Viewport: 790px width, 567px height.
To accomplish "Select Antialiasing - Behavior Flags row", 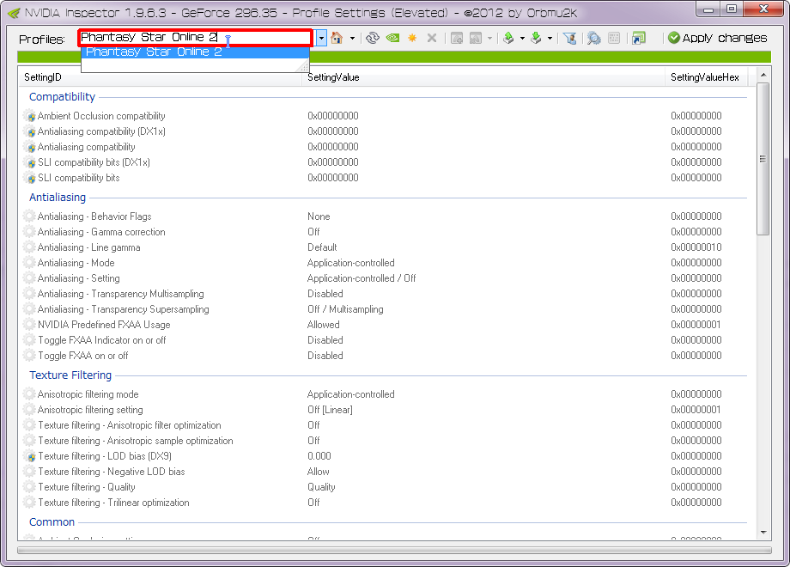I will (386, 216).
